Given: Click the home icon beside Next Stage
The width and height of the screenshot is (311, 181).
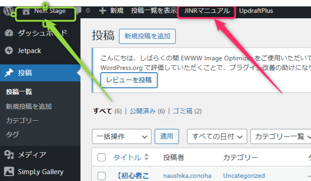Looking at the screenshot, I should point(26,11).
